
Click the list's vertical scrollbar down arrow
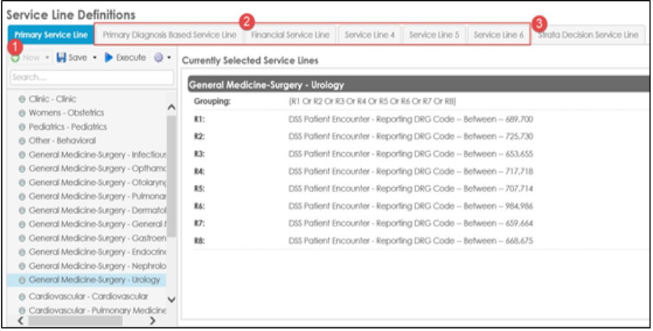[171, 300]
